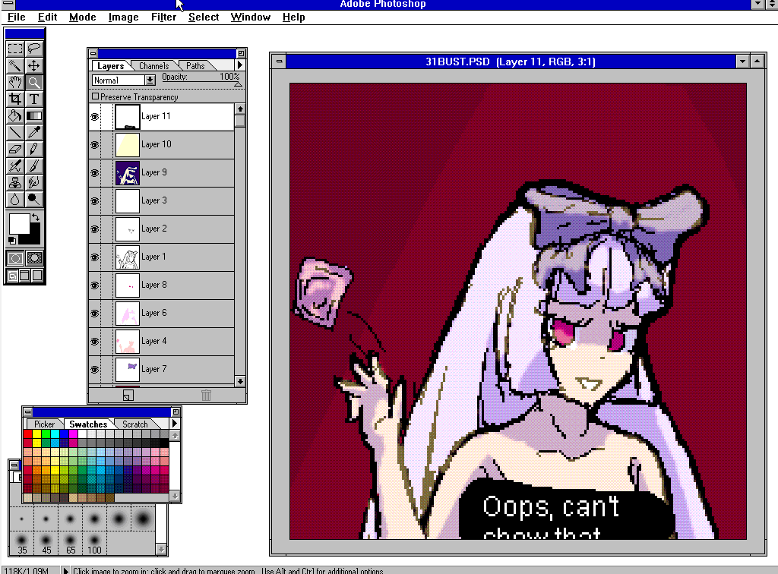Open the Swatches palette control menu box
The height and width of the screenshot is (574, 778).
click(x=28, y=412)
